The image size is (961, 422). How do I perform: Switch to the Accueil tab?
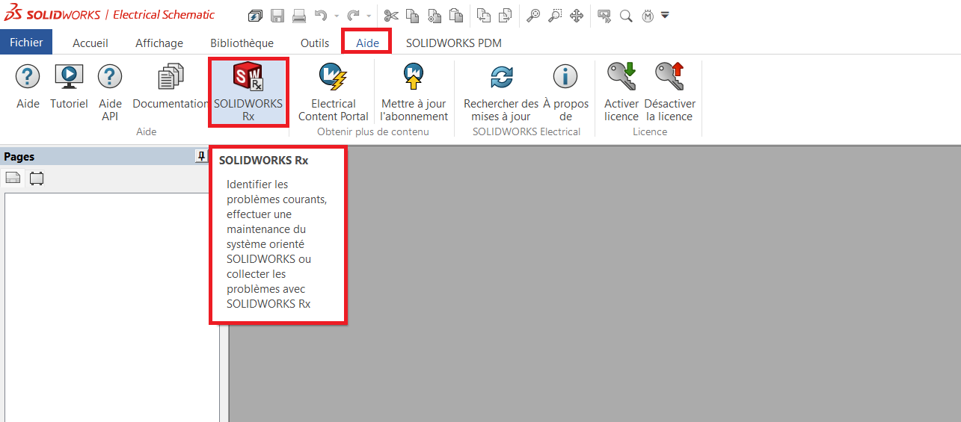(x=90, y=43)
